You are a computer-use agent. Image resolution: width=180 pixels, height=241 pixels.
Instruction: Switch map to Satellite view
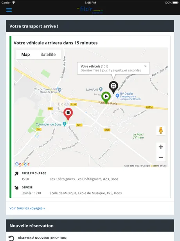pos(48,55)
